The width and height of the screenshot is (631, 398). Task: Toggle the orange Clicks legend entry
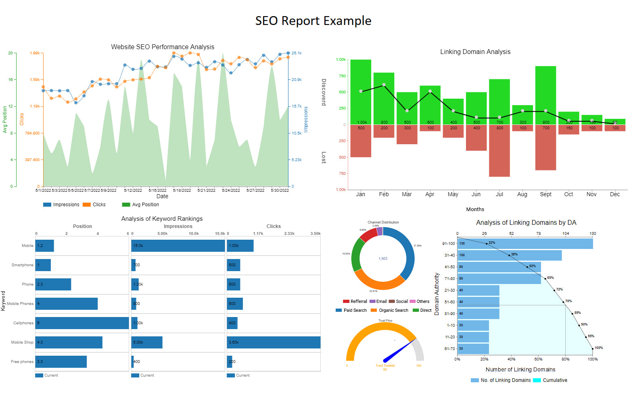pos(94,205)
